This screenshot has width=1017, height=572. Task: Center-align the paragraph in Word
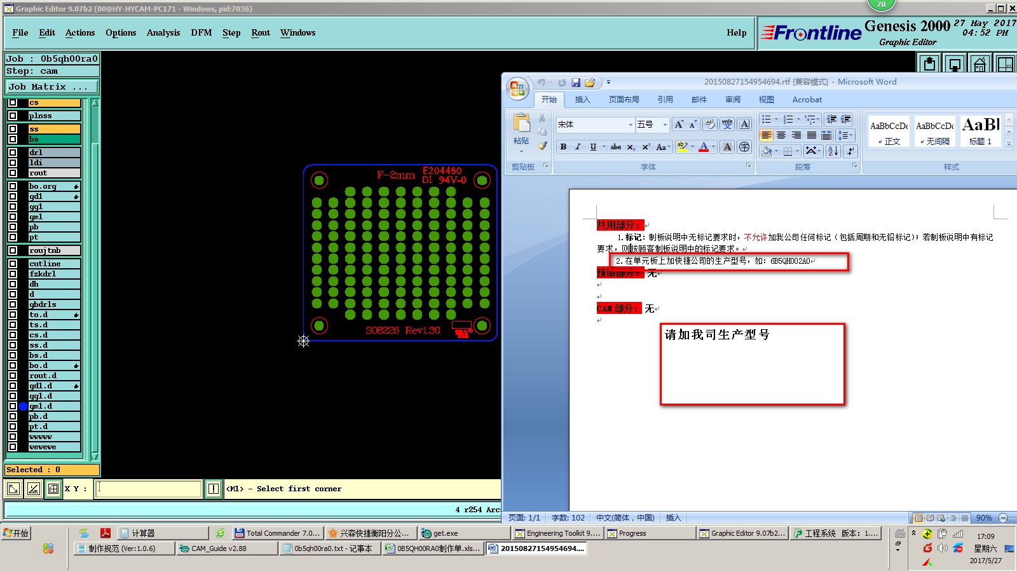click(x=781, y=135)
